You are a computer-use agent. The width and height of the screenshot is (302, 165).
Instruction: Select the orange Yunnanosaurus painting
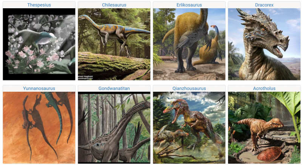click(39, 127)
